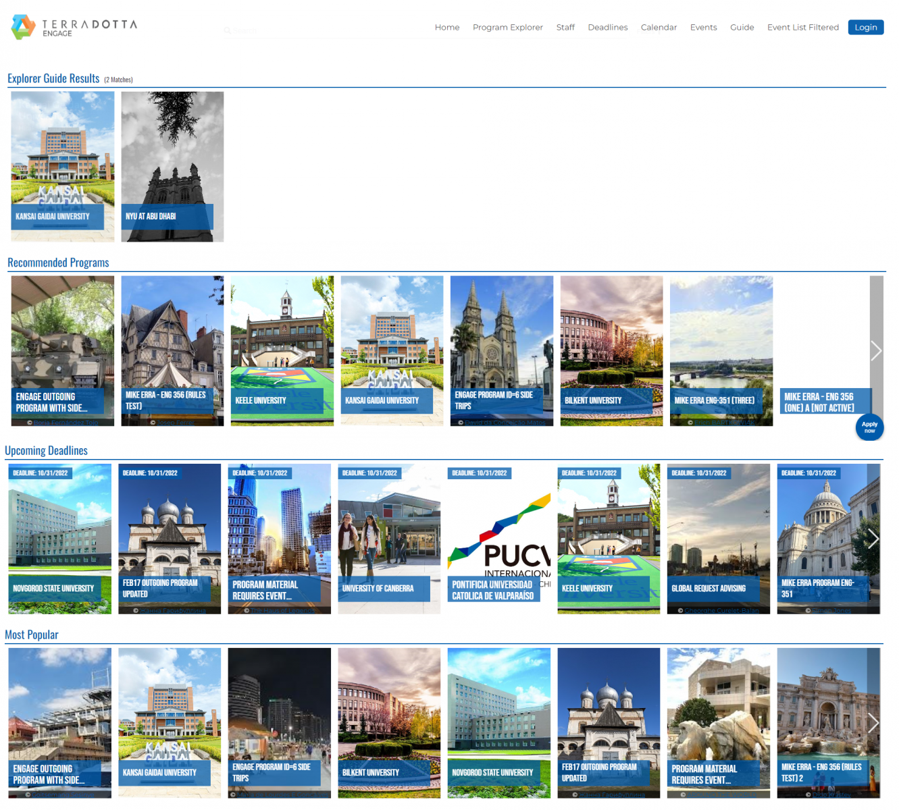Click deadline badge on Novgorod State University card
The width and height of the screenshot is (899, 810).
(41, 473)
